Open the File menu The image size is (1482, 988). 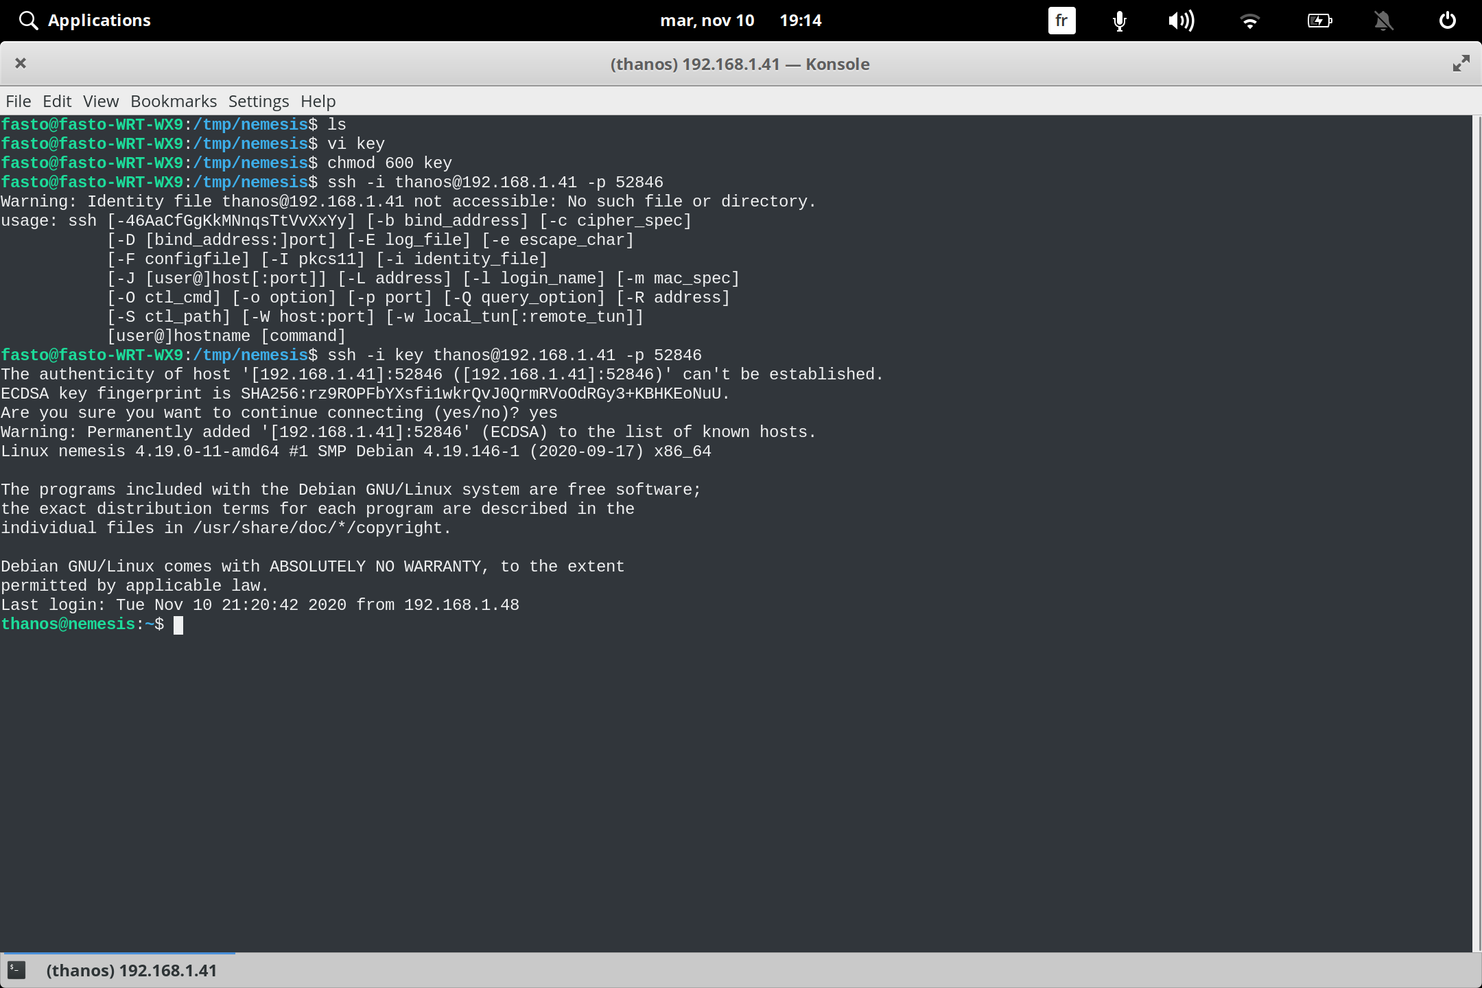[18, 101]
